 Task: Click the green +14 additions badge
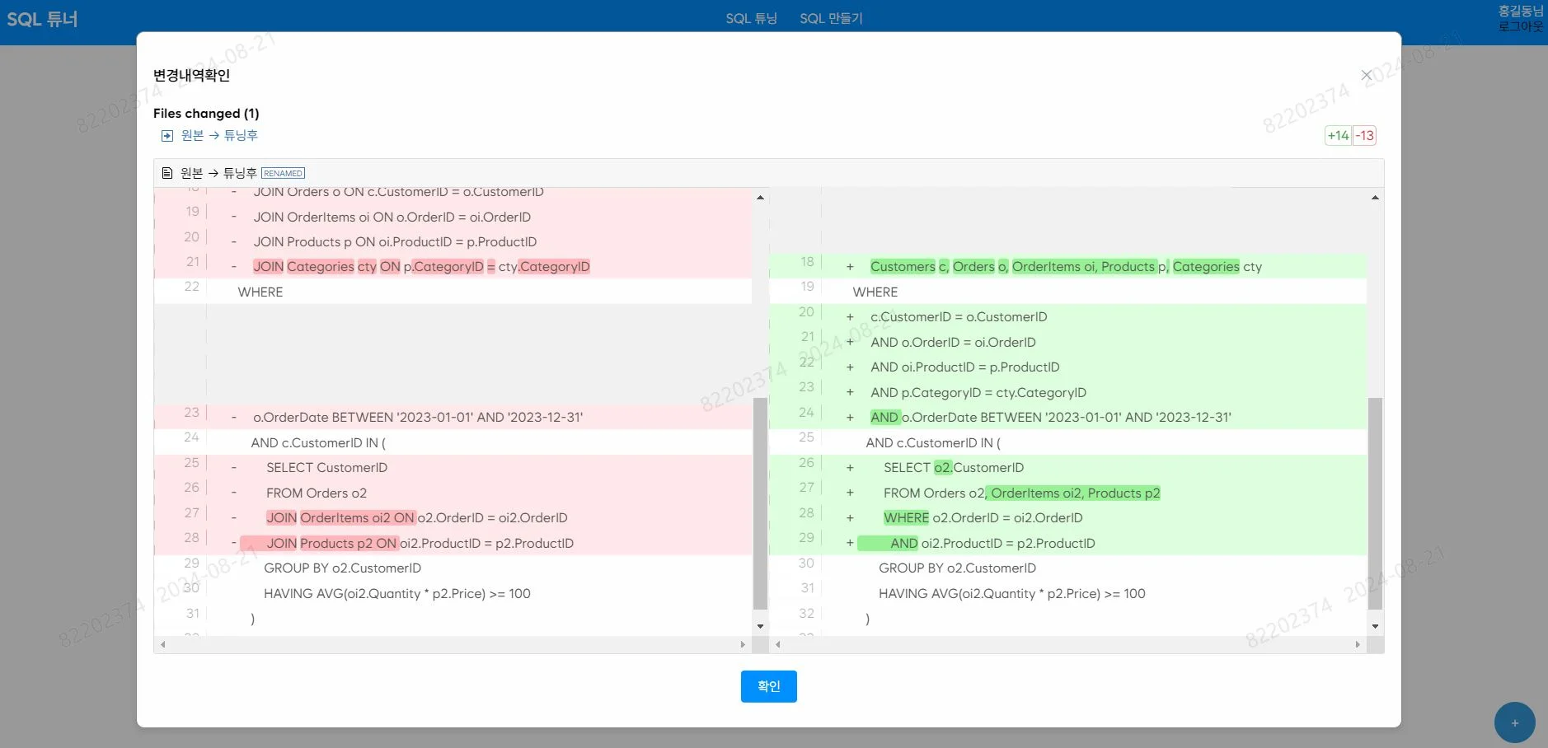point(1338,135)
